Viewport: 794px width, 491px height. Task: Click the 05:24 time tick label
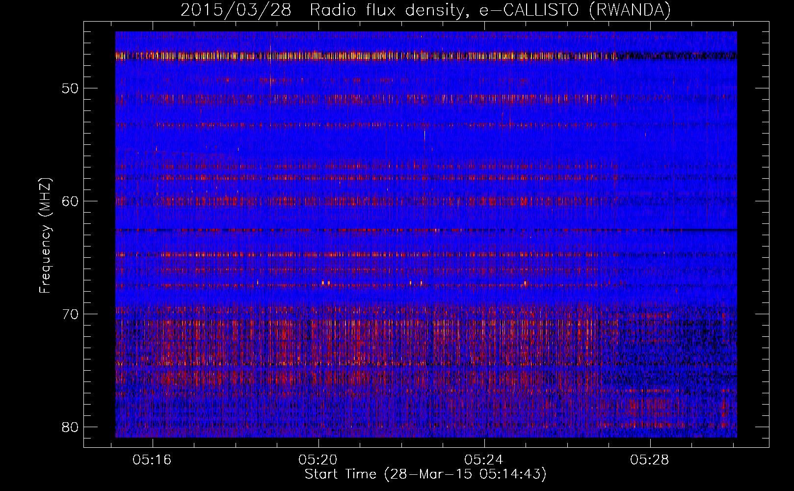[484, 460]
